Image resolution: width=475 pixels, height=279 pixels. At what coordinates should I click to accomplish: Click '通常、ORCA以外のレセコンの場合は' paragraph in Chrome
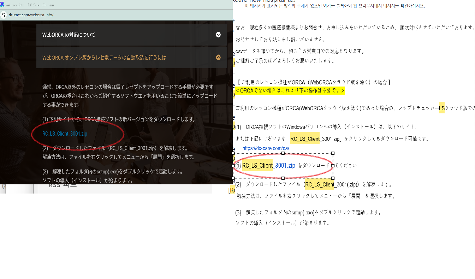coord(130,96)
